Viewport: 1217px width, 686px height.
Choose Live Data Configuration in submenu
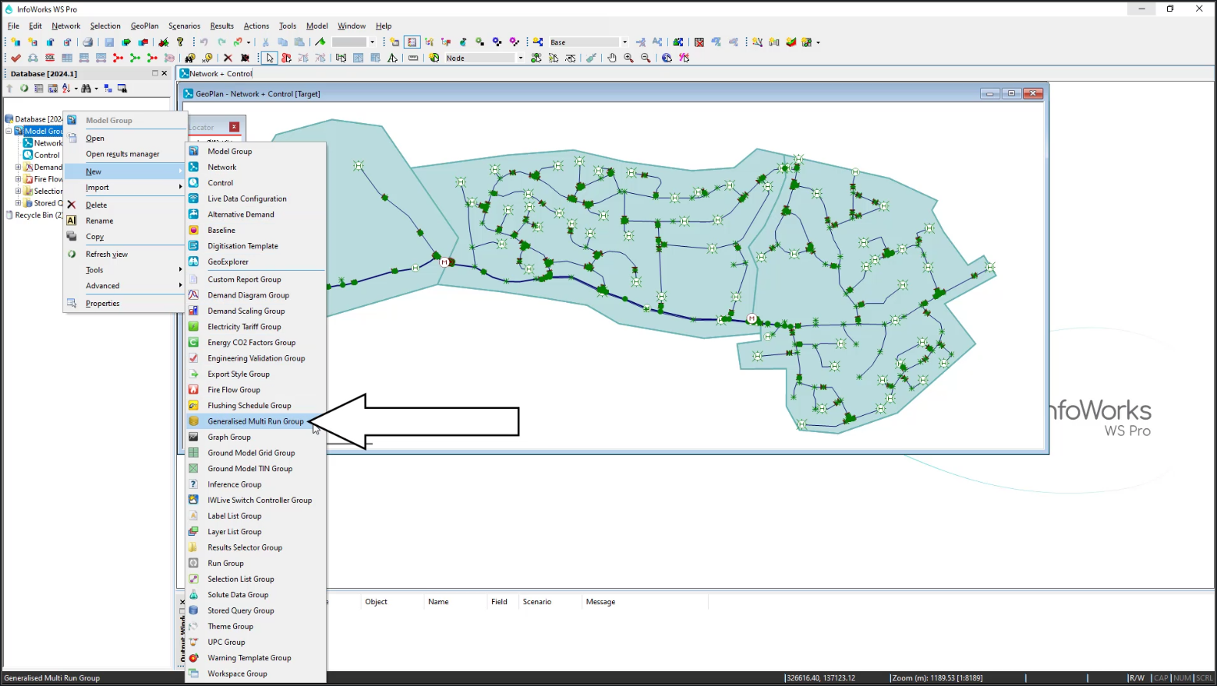click(x=256, y=199)
